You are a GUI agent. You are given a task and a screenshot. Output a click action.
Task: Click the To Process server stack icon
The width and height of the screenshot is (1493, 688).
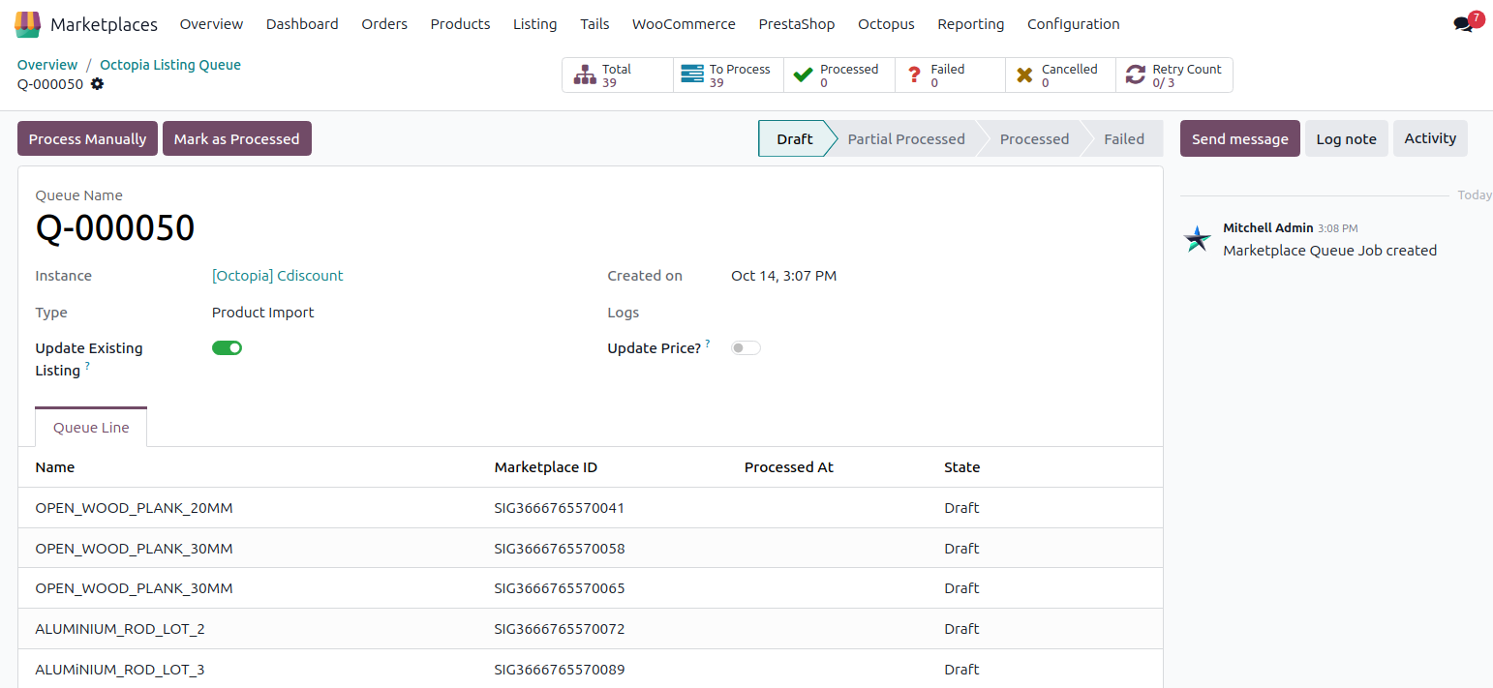(692, 75)
